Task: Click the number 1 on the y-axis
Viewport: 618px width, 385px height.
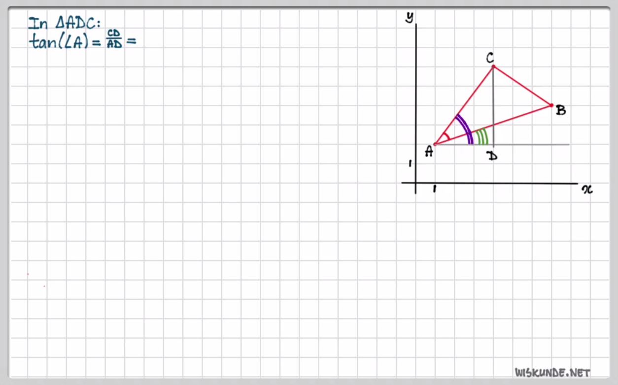Action: coord(410,163)
